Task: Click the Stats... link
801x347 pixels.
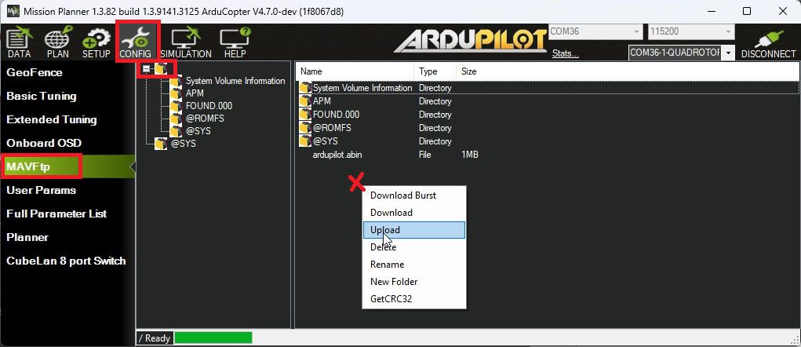Action: coord(565,53)
